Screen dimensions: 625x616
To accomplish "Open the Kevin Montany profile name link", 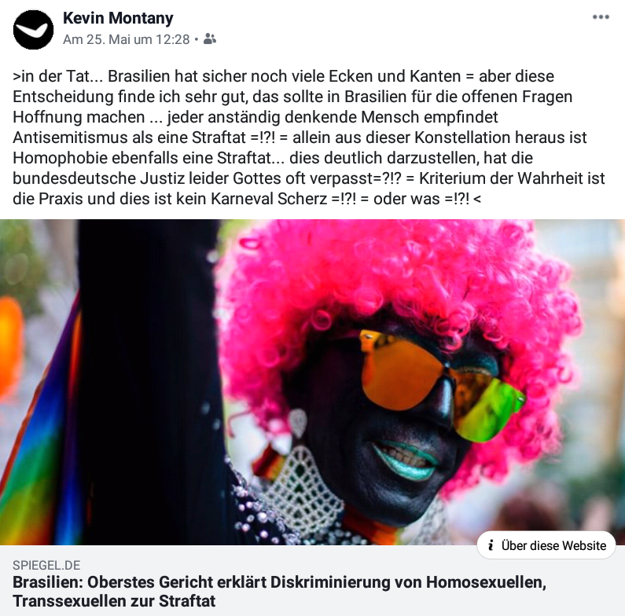I will point(118,18).
